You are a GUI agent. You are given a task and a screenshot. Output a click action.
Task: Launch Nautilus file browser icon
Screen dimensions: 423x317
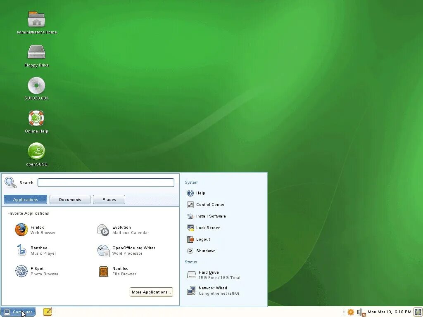(103, 271)
